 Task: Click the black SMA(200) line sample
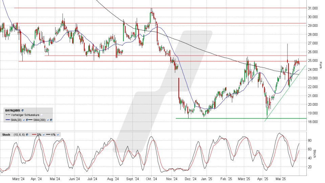[30, 120]
